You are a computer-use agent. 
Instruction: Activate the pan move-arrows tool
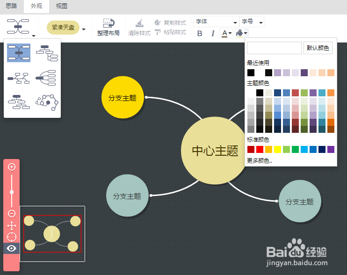pyautogui.click(x=12, y=226)
